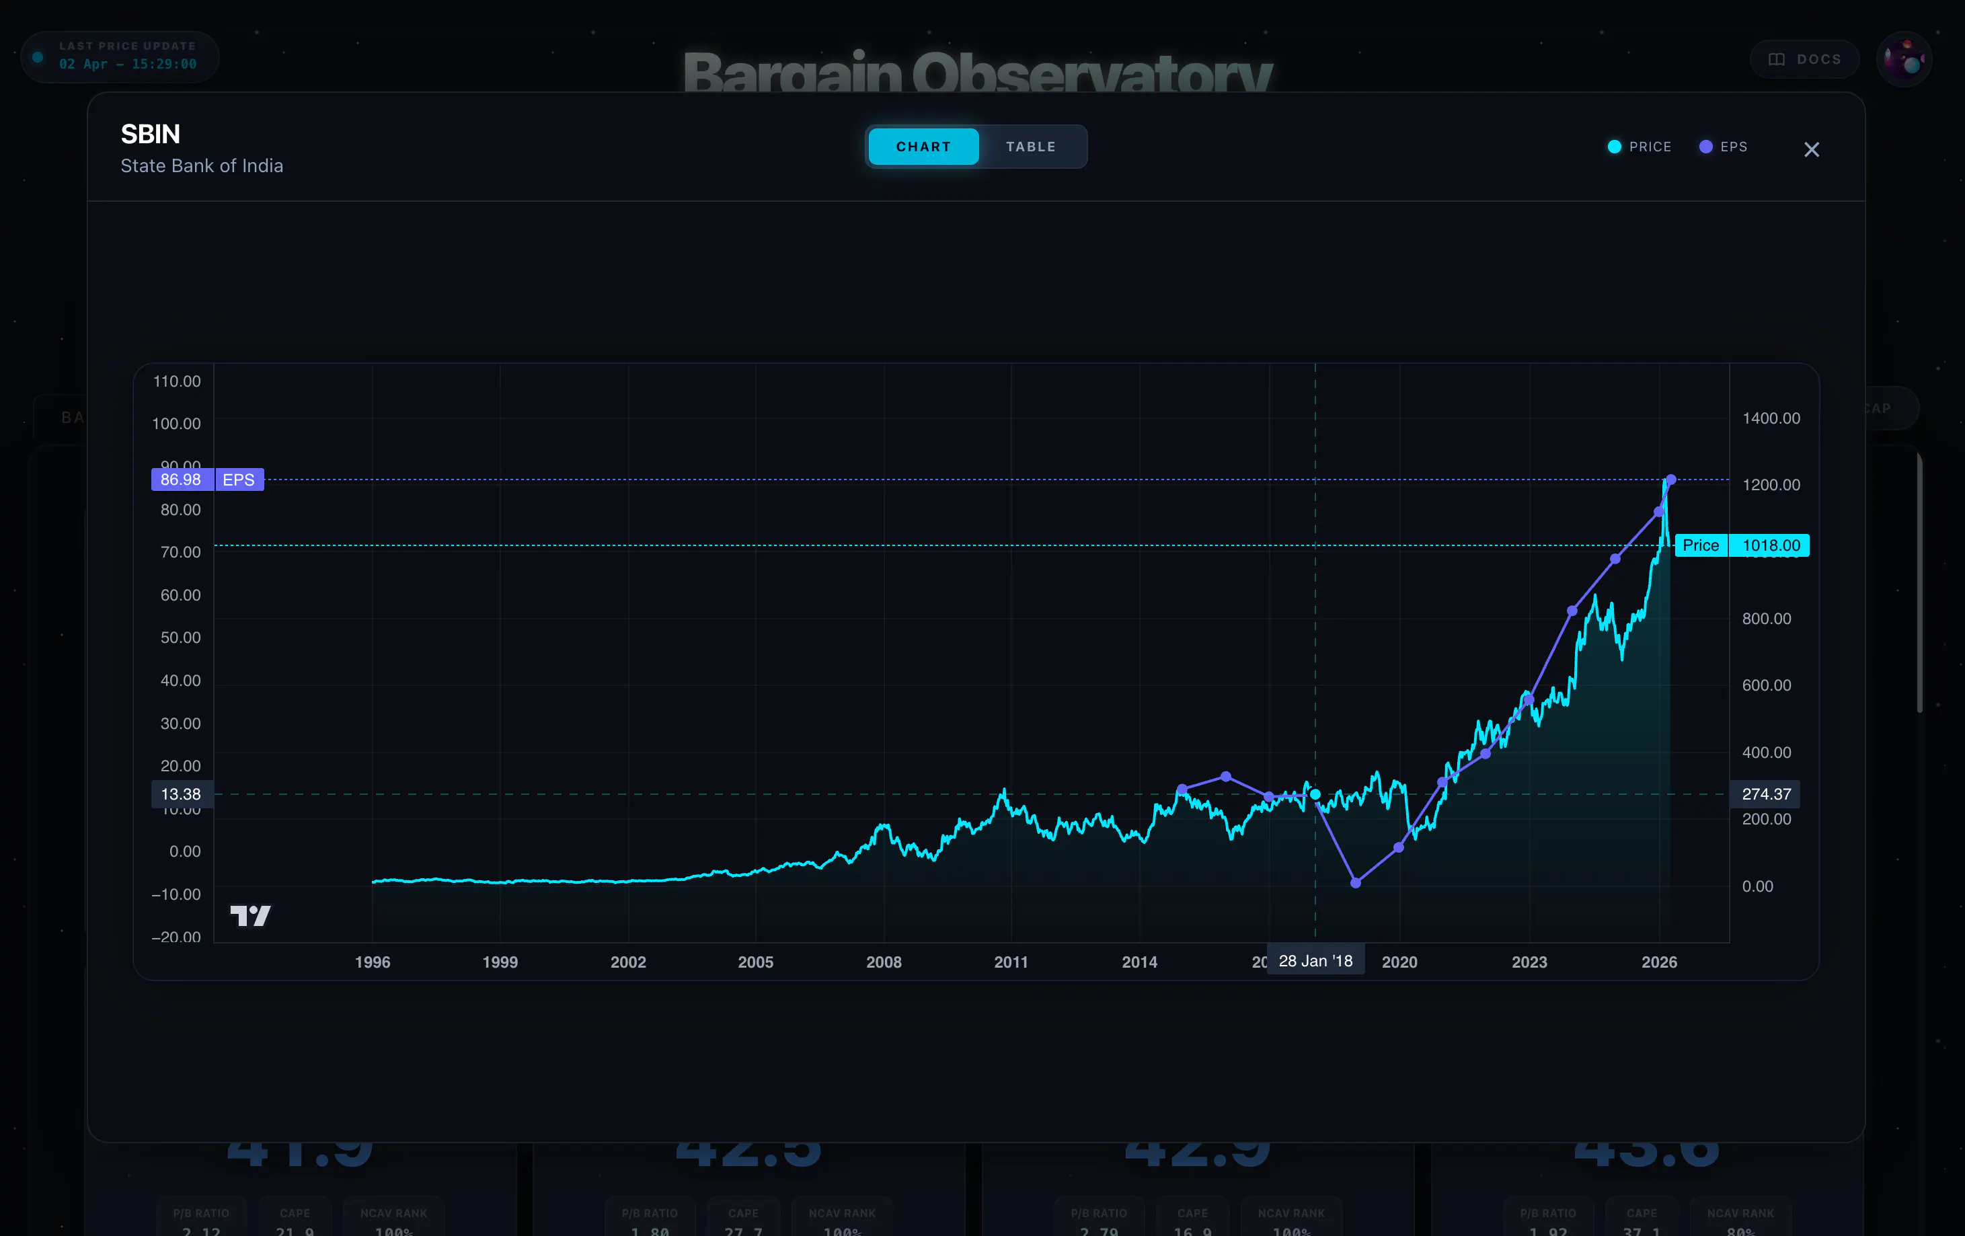The image size is (1965, 1236).
Task: Click the 2020 time axis label
Action: click(1399, 962)
